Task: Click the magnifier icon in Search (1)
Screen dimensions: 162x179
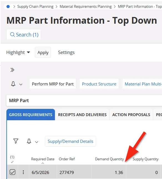Action: (12, 35)
